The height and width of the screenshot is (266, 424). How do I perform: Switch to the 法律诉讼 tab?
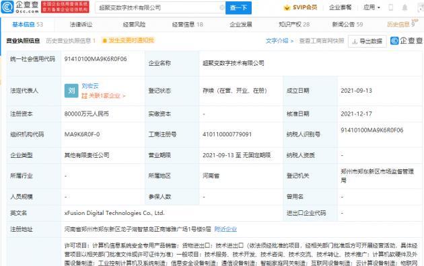[x=81, y=25]
